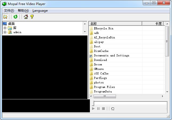Expand the 库 tree node
Viewport: 172px width, 120px height.
point(5,28)
